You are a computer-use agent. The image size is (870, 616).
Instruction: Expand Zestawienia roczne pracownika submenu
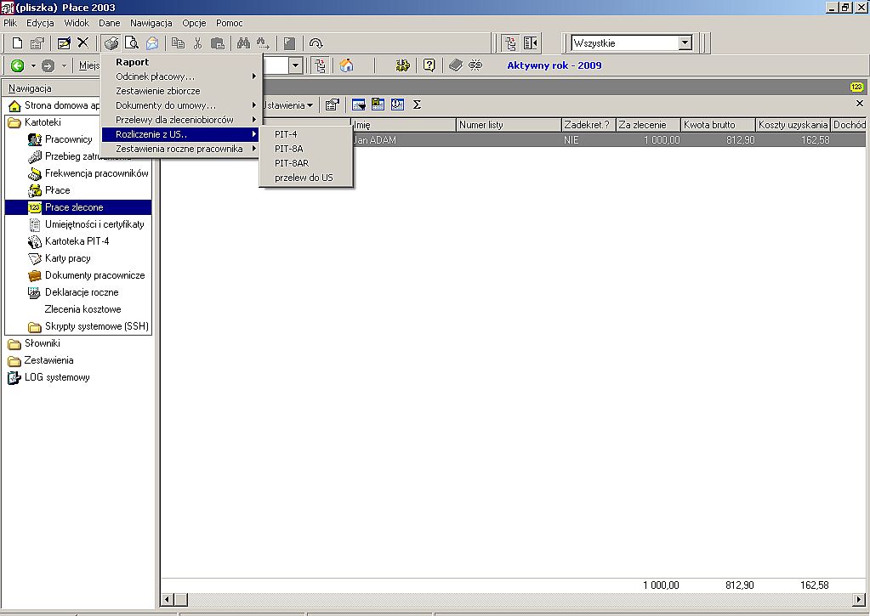point(181,149)
